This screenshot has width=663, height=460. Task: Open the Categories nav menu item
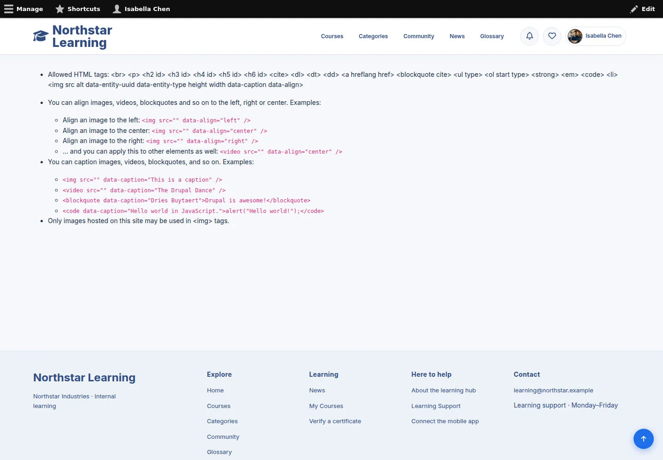click(x=373, y=36)
